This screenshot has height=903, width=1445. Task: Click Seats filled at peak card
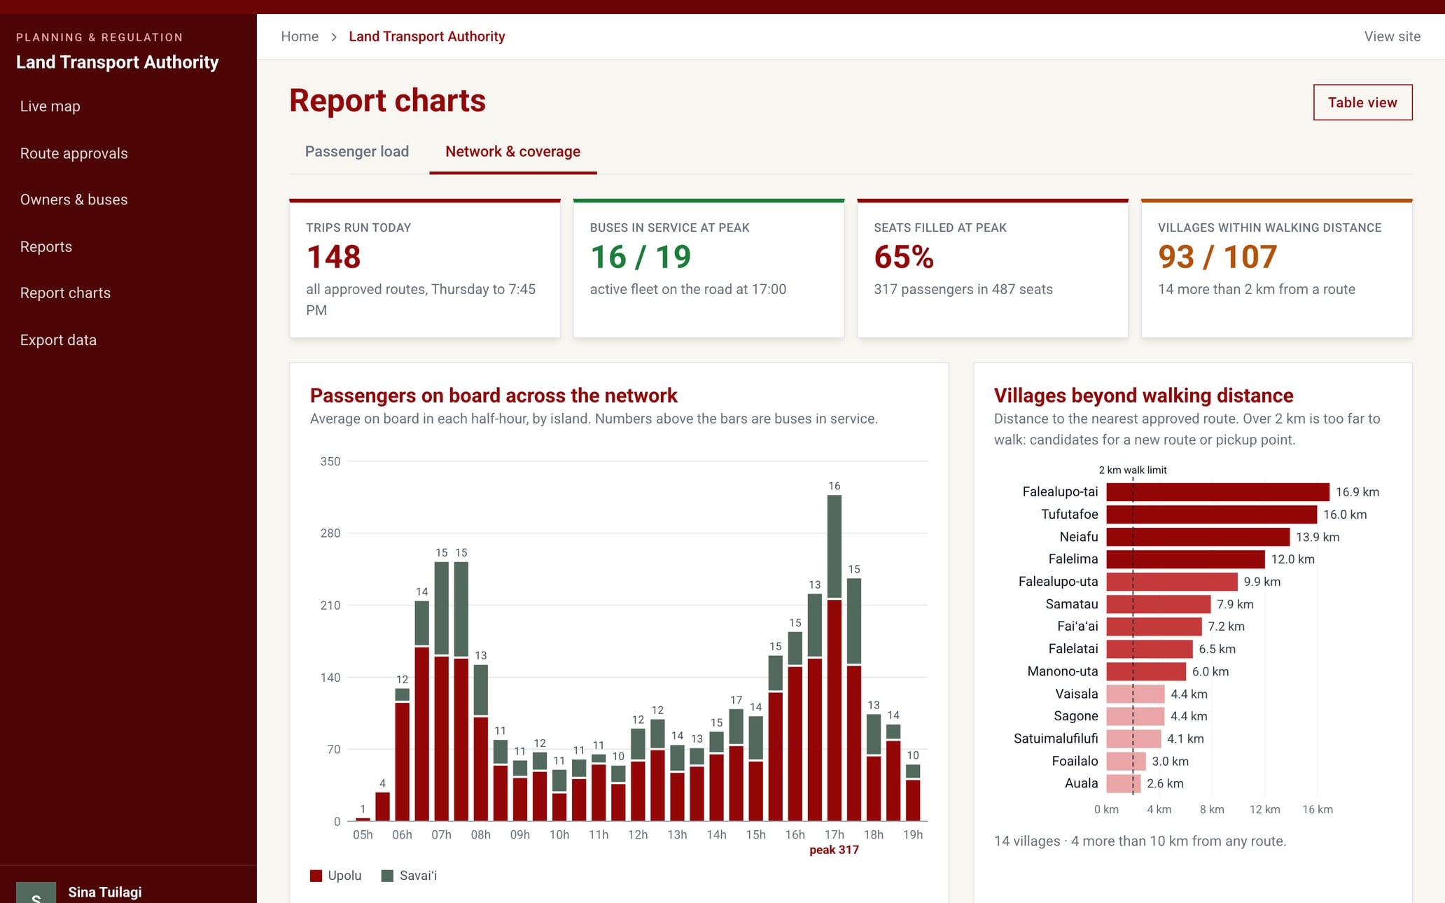993,269
